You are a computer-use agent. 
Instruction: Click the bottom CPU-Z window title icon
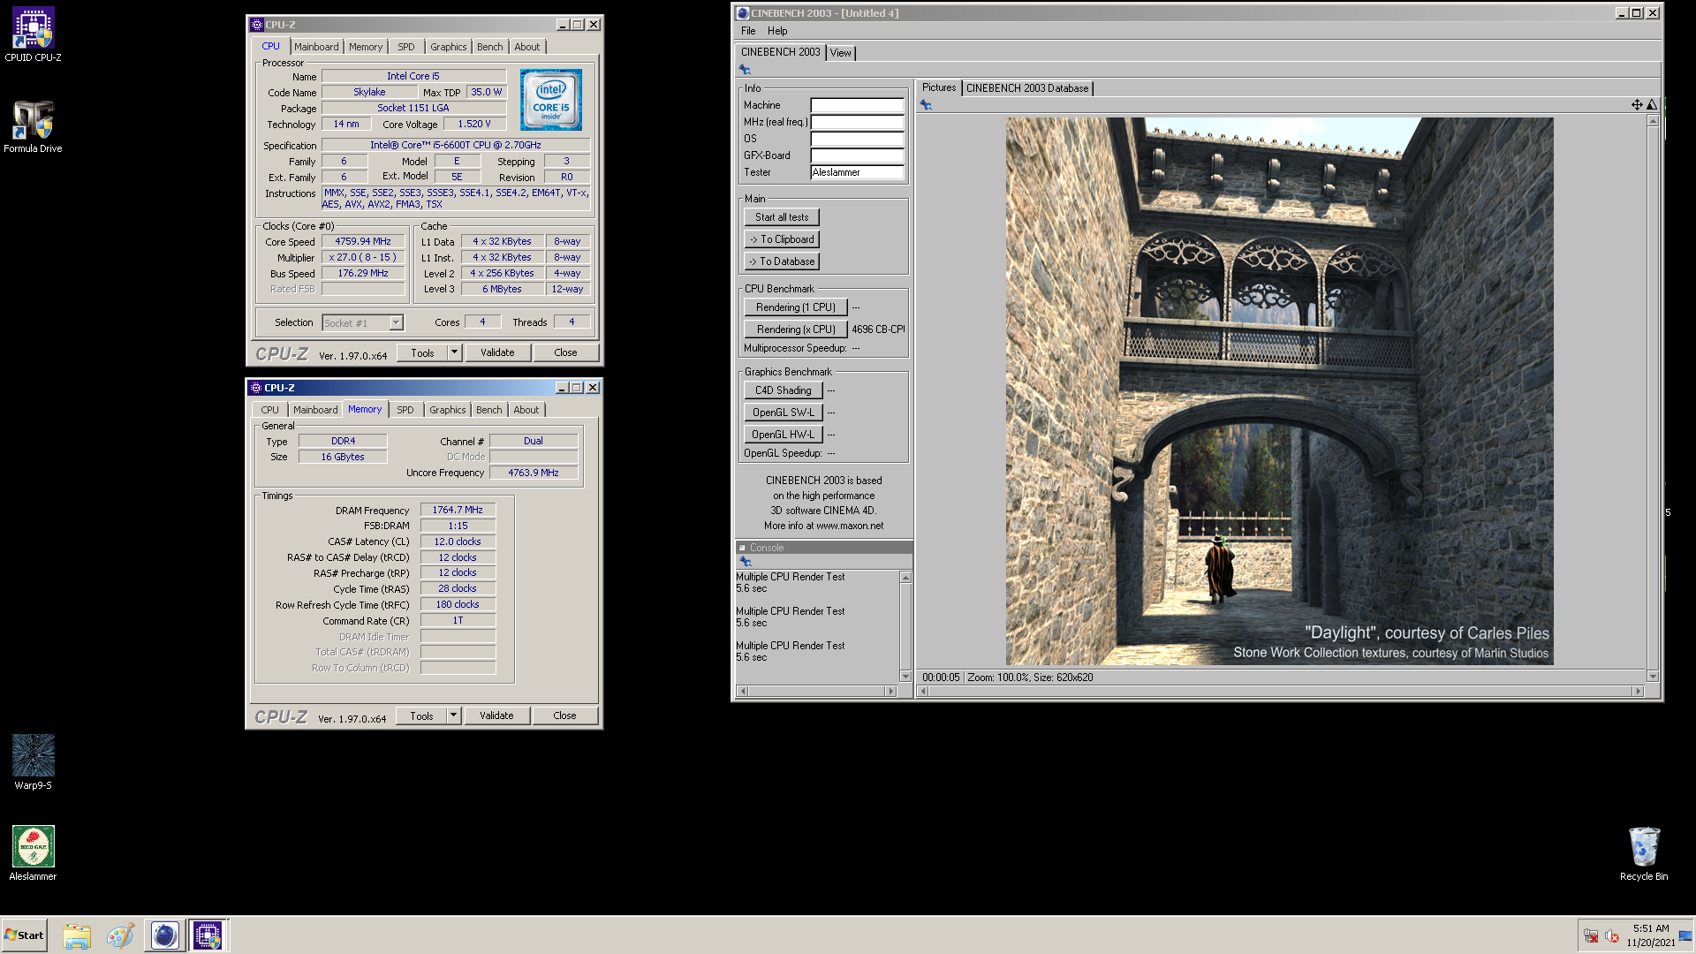click(x=256, y=388)
